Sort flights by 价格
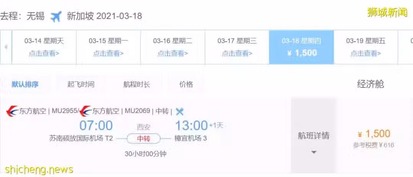 pyautogui.click(x=186, y=84)
